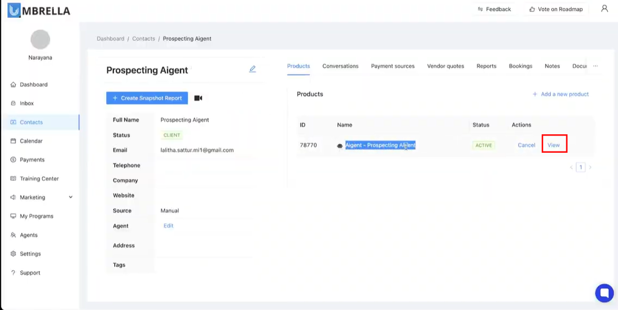Open Vote on Roadmap
This screenshot has height=310, width=618.
[x=555, y=9]
